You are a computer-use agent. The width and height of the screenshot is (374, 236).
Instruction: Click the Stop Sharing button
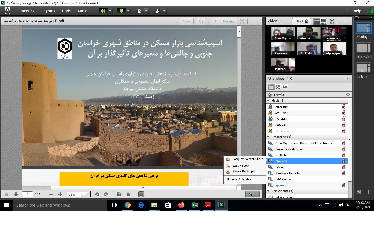coord(224,21)
